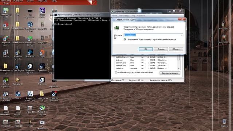Open Need for Speed Hot shortcut
This screenshot has height=131, width=233.
(54, 96)
